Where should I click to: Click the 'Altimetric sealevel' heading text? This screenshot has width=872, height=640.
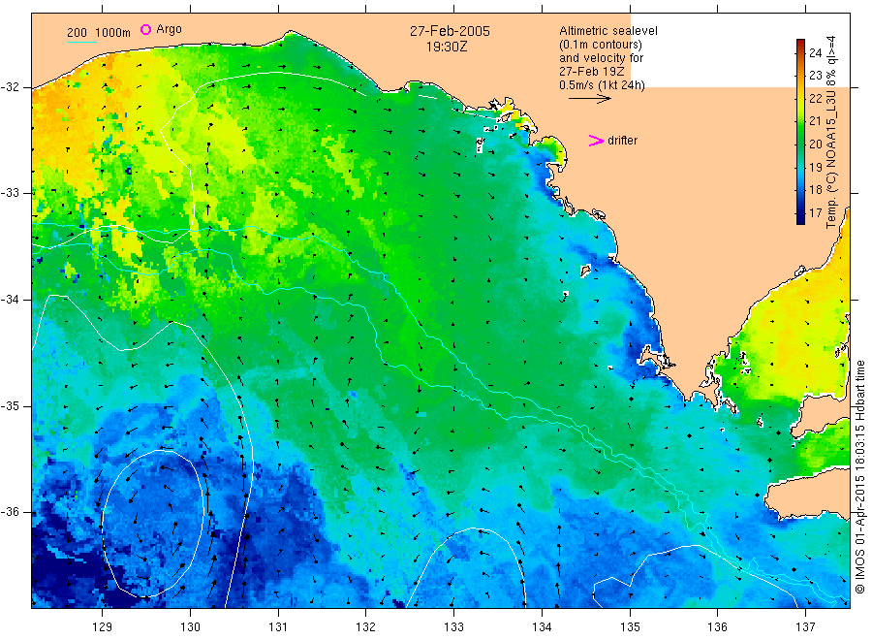click(x=607, y=31)
